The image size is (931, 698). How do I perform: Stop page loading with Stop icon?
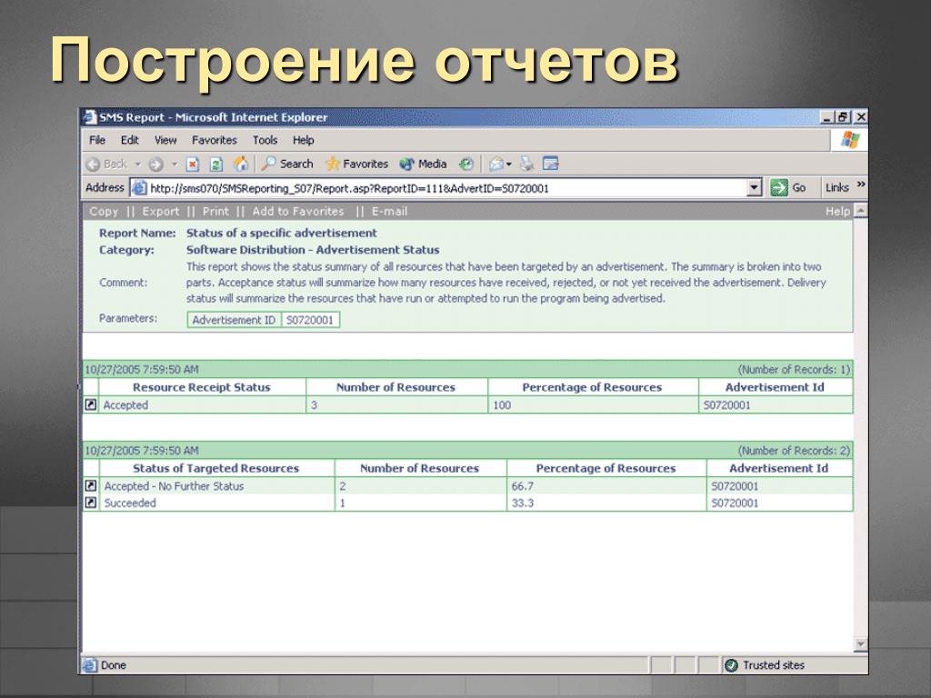point(193,165)
